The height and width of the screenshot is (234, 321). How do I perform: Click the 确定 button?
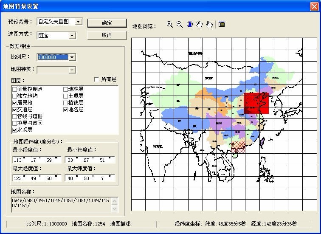tap(107, 23)
